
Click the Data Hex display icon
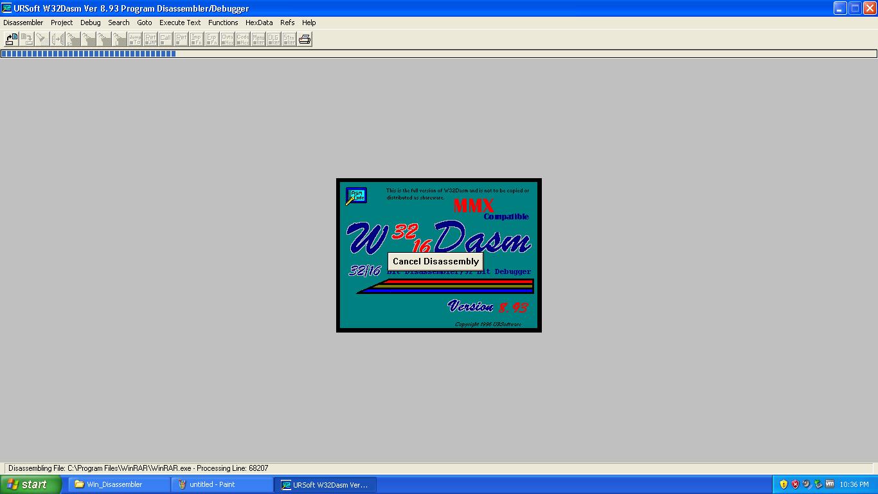tap(227, 39)
